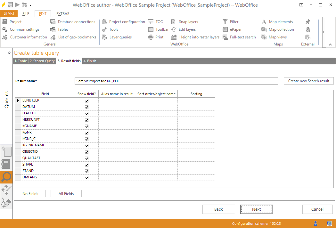The height and width of the screenshot is (228, 336).
Task: Open the Result name dropdown
Action: pyautogui.click(x=275, y=81)
